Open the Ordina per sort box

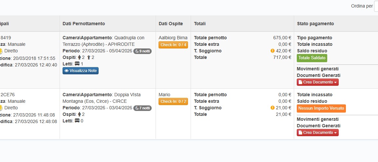coord(376,6)
